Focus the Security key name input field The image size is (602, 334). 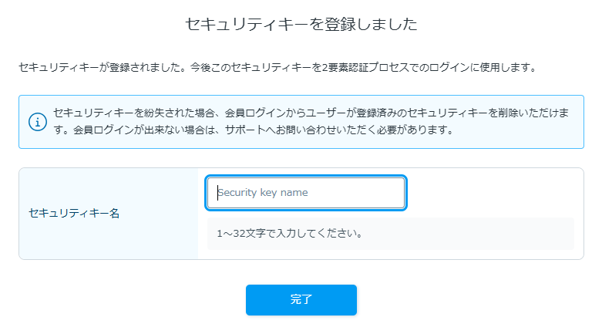[x=306, y=193]
